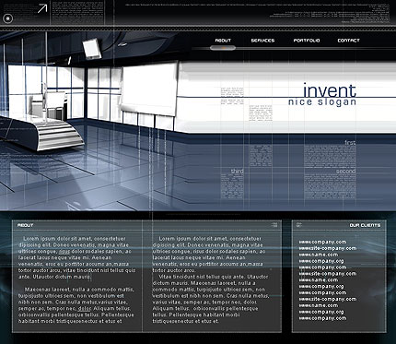
Task: Click the invent logo text
Action: point(330,90)
